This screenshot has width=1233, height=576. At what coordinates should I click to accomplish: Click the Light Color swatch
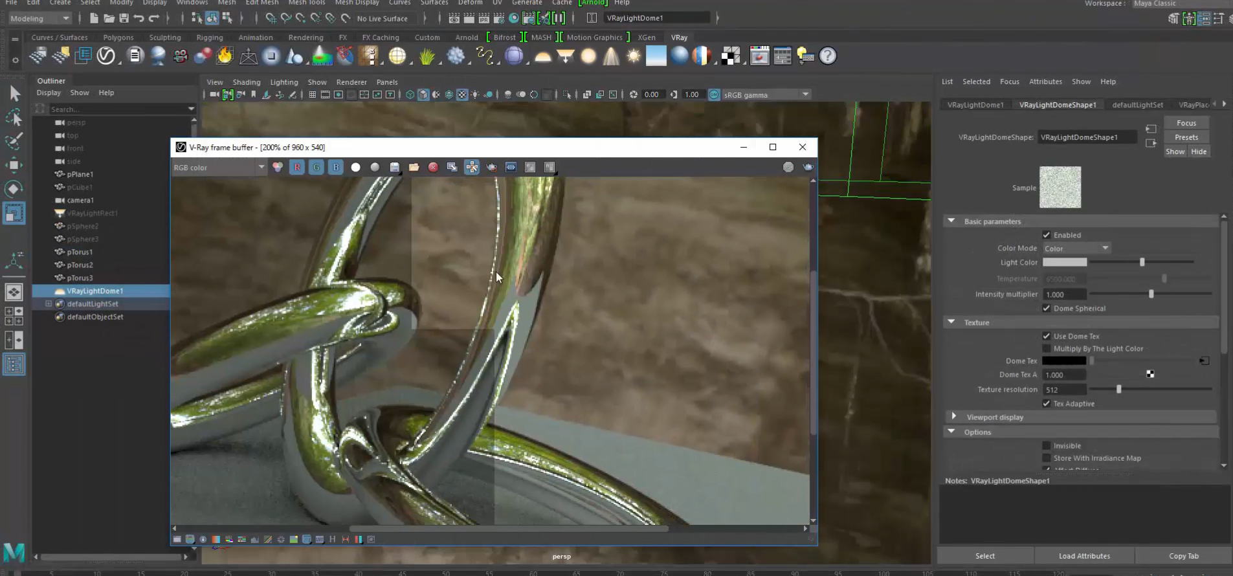(1065, 263)
